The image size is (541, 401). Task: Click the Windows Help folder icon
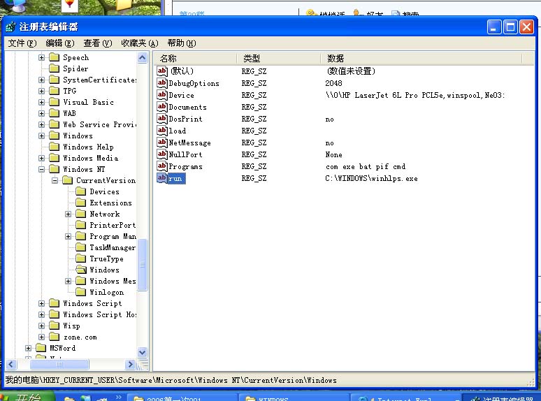tap(54, 147)
